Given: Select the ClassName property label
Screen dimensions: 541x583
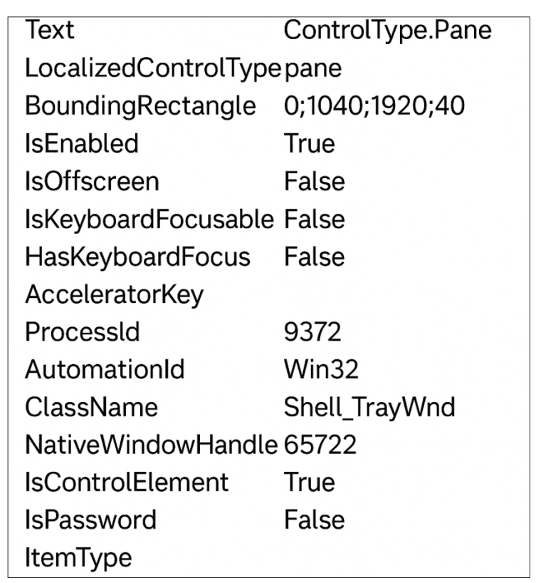Looking at the screenshot, I should tap(91, 408).
